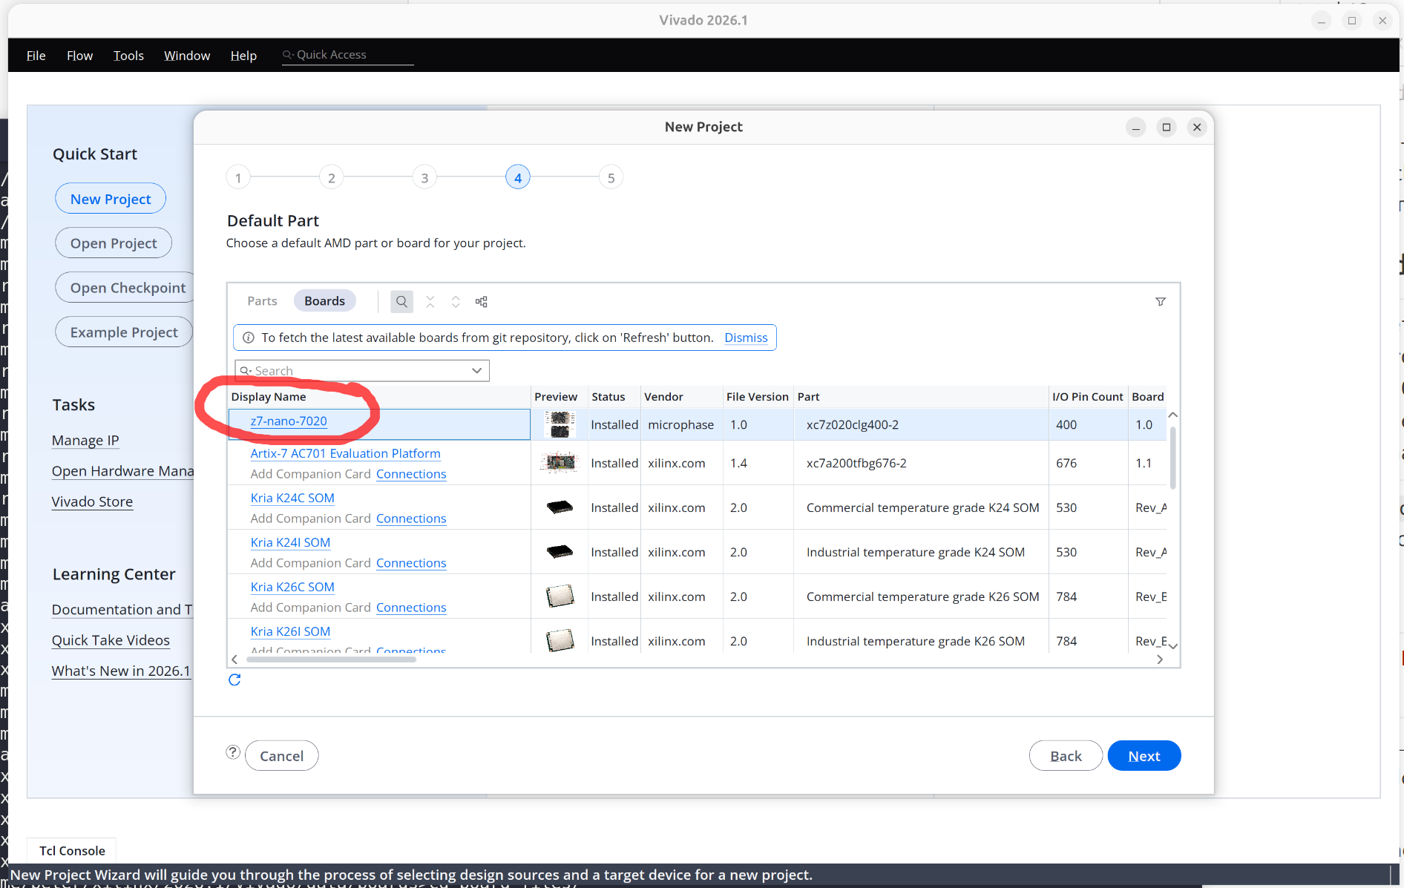Open Manage IP task link

tap(85, 441)
